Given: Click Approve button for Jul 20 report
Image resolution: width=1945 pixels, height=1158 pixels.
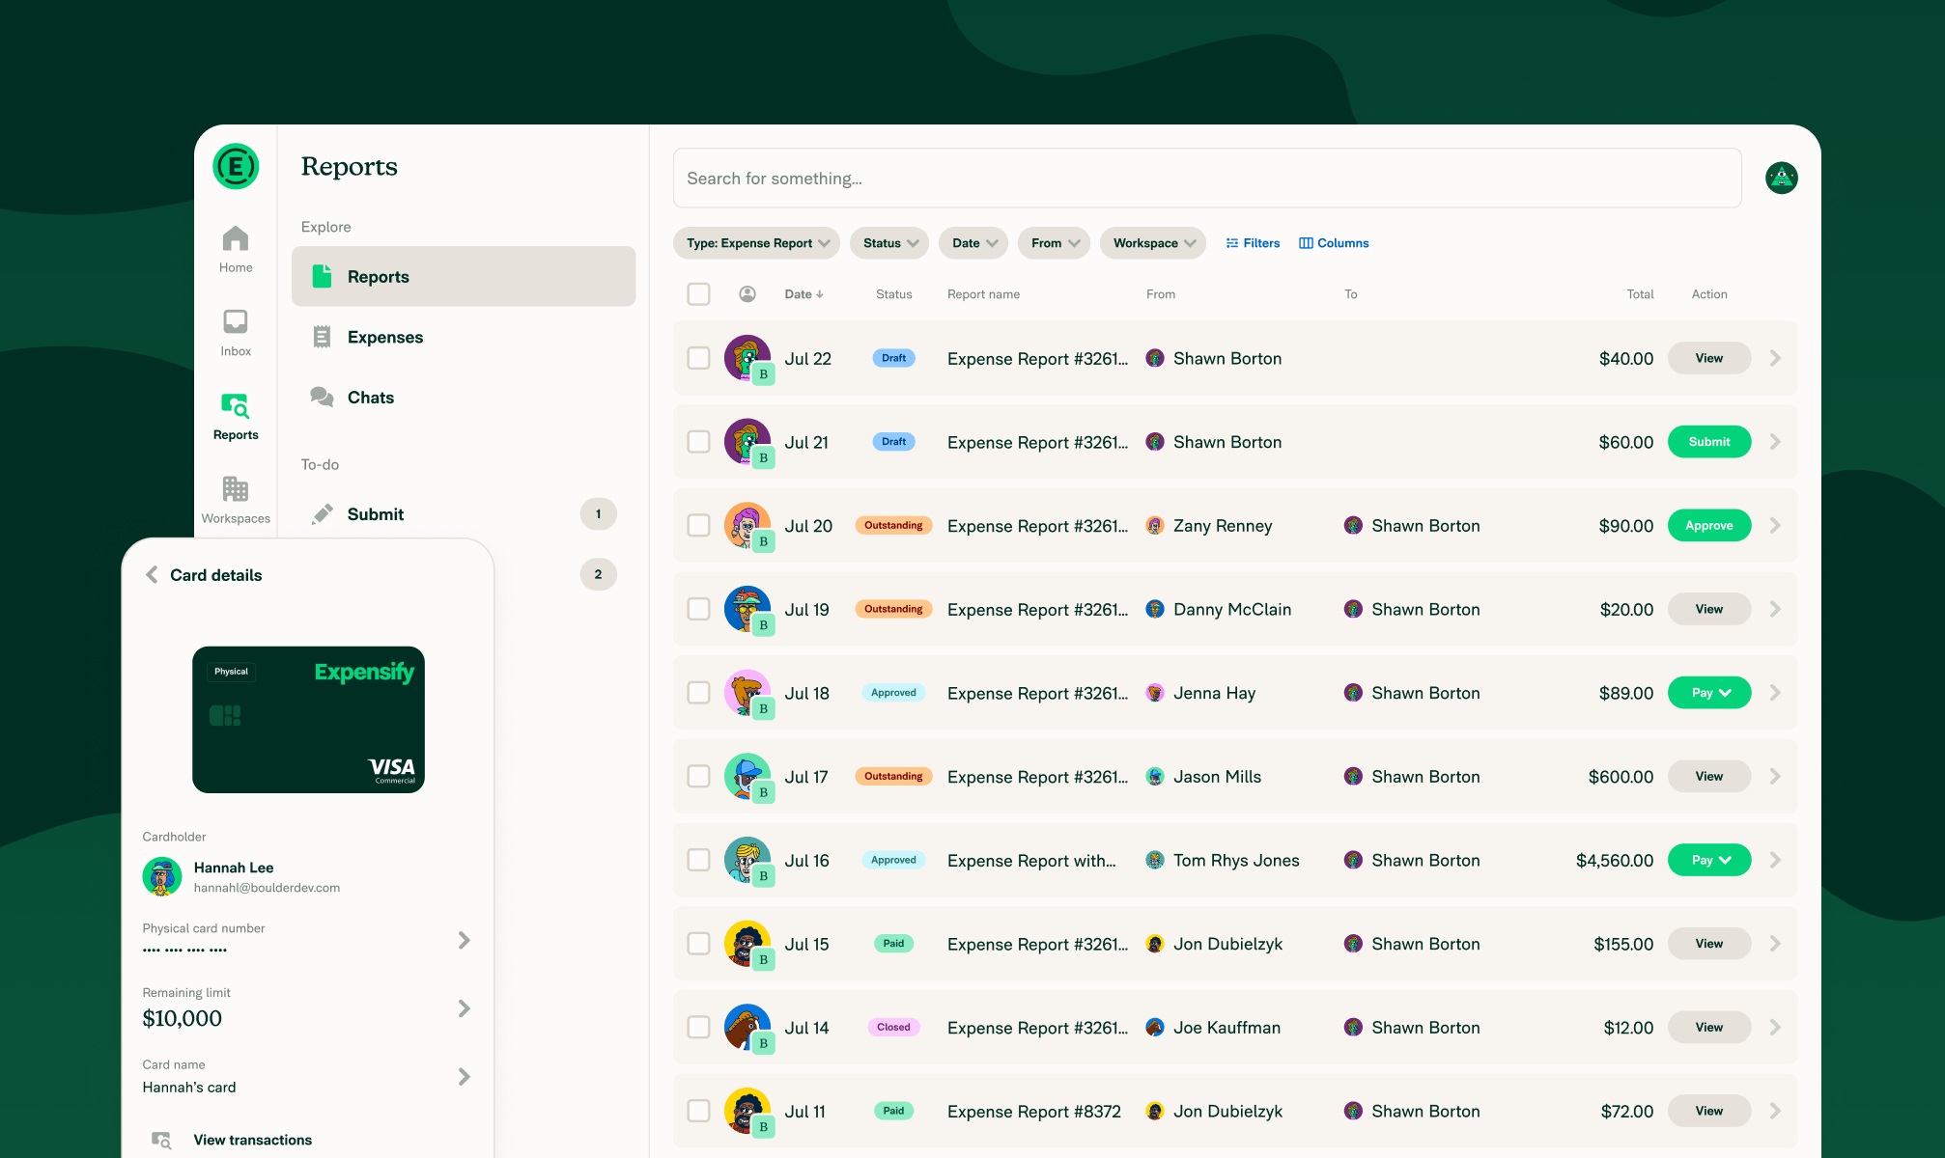Looking at the screenshot, I should point(1709,526).
